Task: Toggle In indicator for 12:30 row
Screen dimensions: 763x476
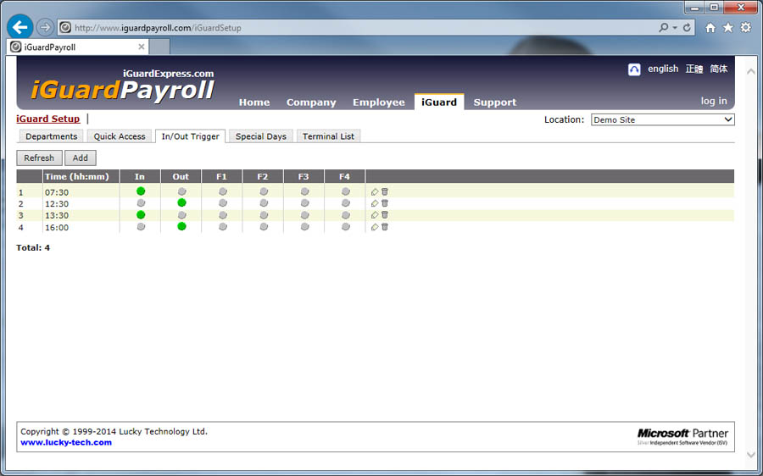Action: point(141,202)
